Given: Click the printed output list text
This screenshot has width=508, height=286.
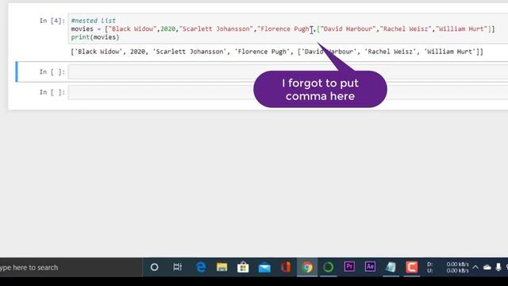Looking at the screenshot, I should 277,52.
